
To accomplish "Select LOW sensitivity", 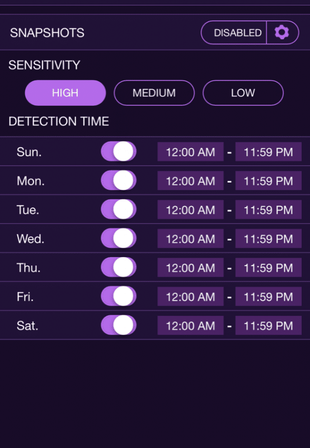I will (243, 93).
